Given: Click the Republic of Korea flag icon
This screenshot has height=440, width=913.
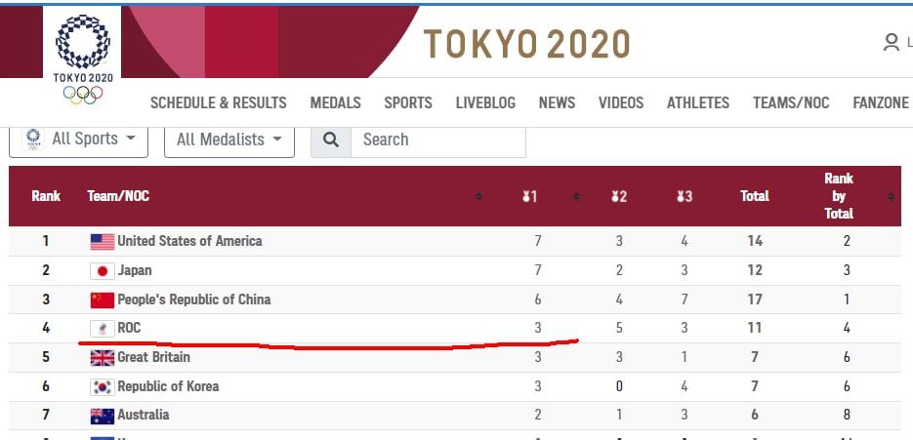Looking at the screenshot, I should coord(103,386).
